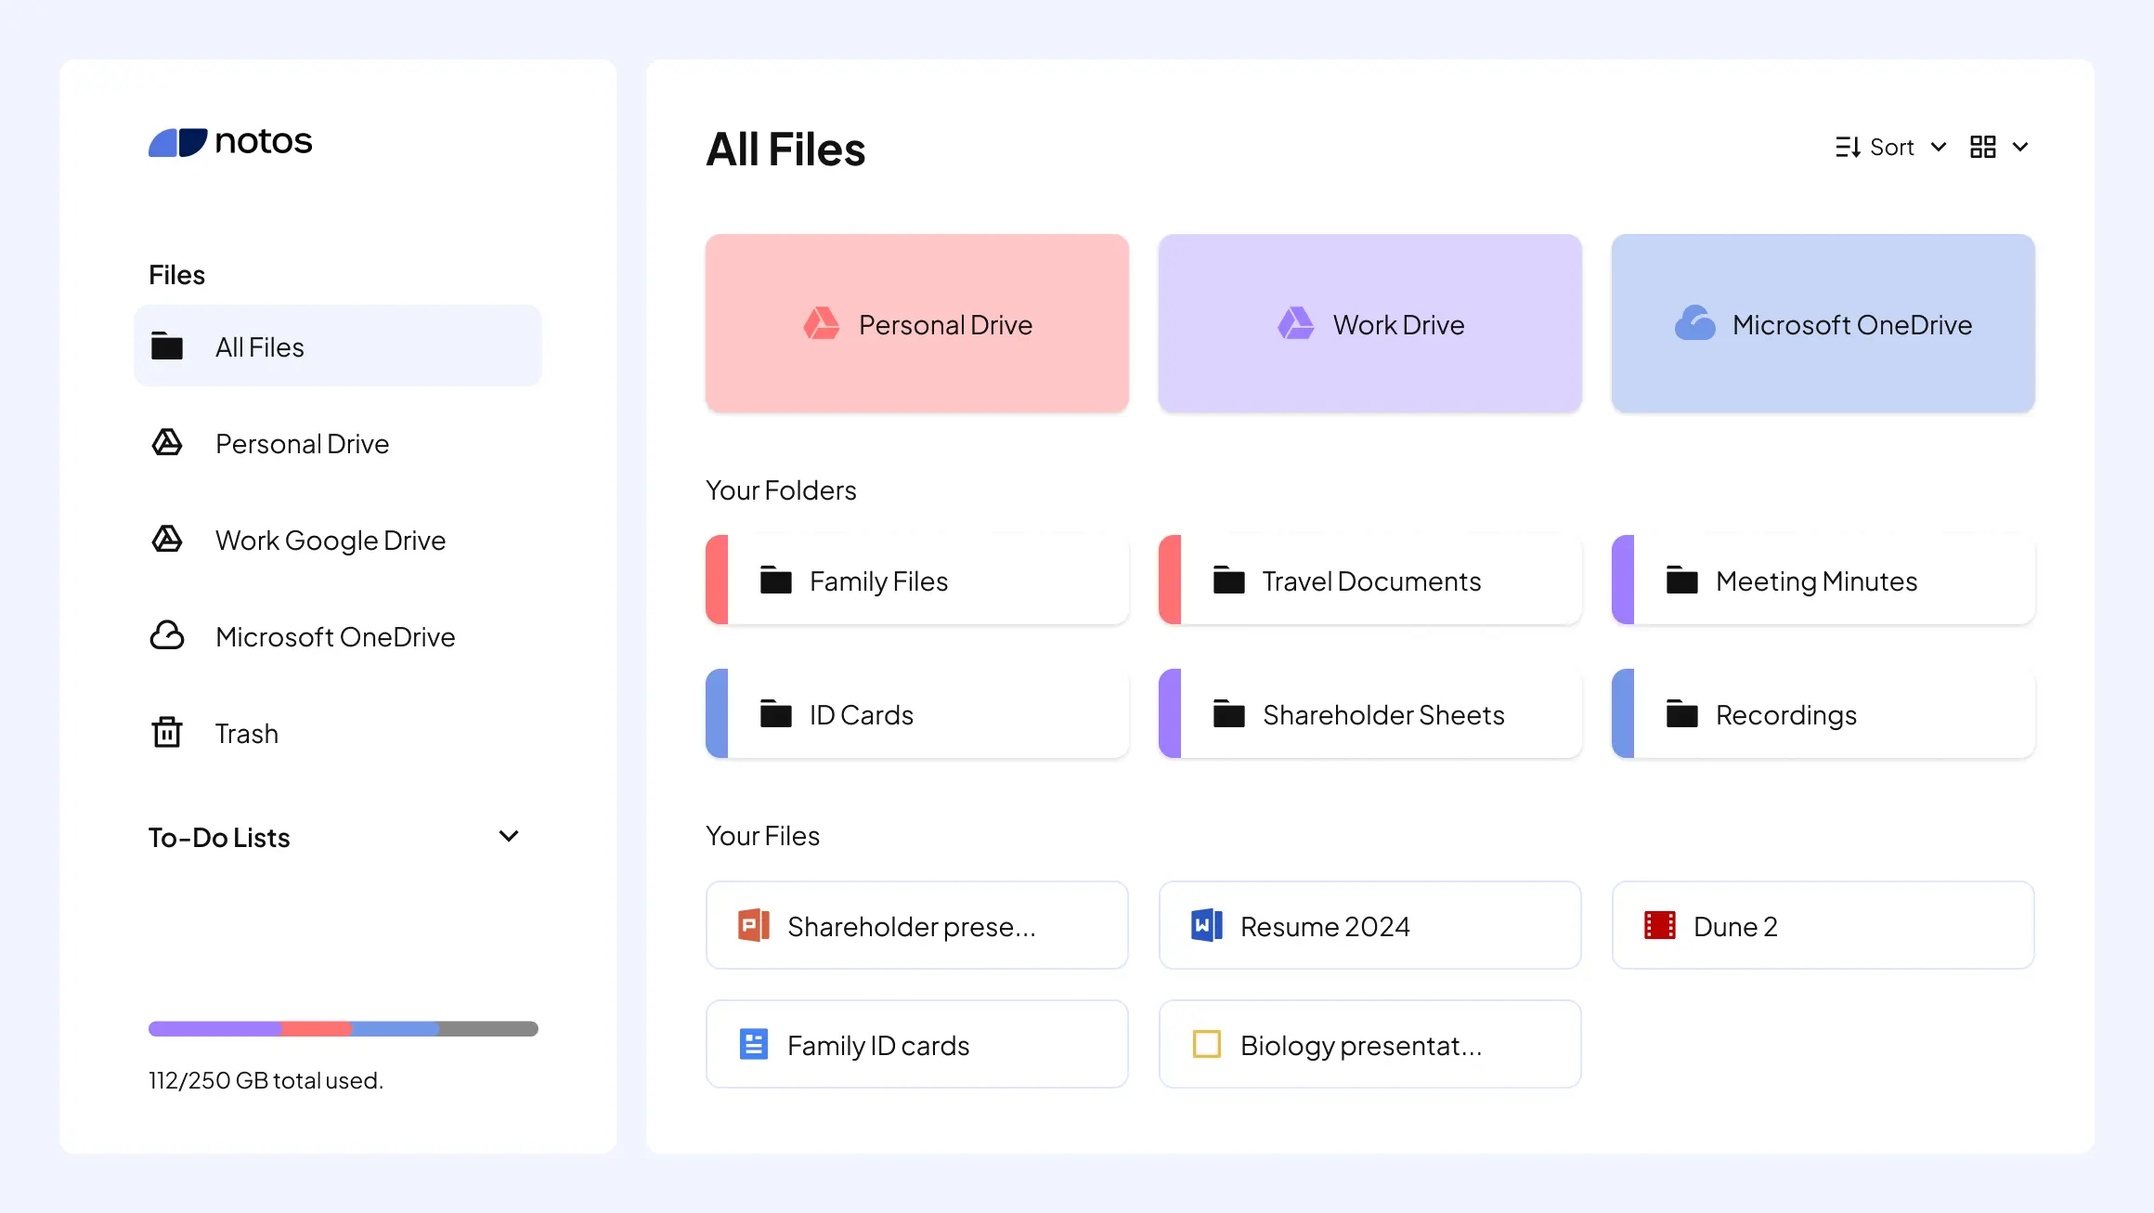2154x1213 pixels.
Task: Click the Recordings folder
Action: tap(1823, 713)
